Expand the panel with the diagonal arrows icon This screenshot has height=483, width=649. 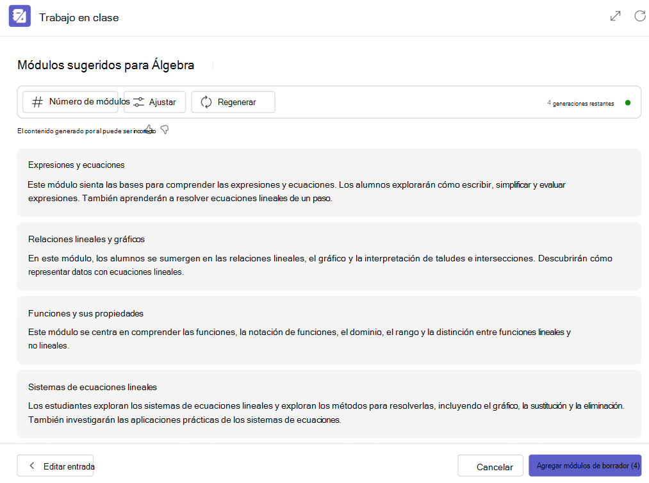(616, 16)
